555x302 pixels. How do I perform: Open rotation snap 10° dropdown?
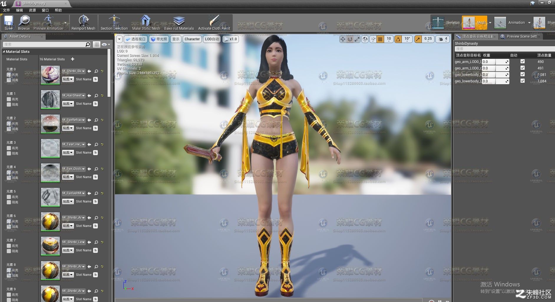coord(407,39)
